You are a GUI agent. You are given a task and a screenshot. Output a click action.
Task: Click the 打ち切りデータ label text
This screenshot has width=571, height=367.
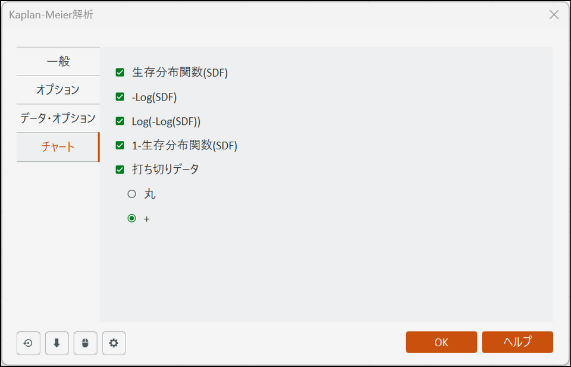pyautogui.click(x=165, y=169)
